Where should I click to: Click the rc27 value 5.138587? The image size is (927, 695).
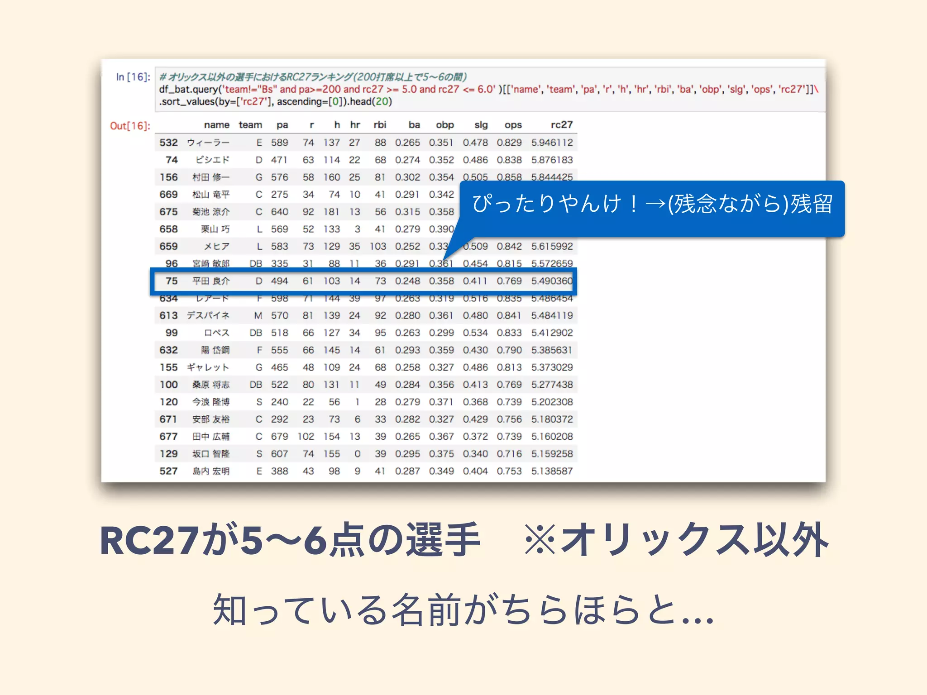(552, 471)
